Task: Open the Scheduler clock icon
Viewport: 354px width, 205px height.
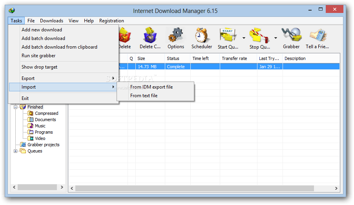Action: [201, 35]
